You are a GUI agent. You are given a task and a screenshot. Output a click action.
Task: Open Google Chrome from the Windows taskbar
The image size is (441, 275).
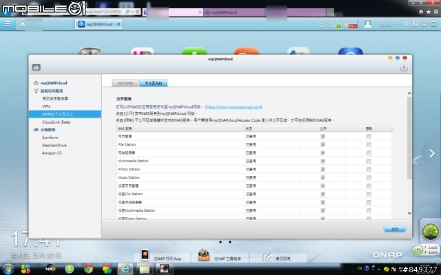pyautogui.click(x=88, y=269)
